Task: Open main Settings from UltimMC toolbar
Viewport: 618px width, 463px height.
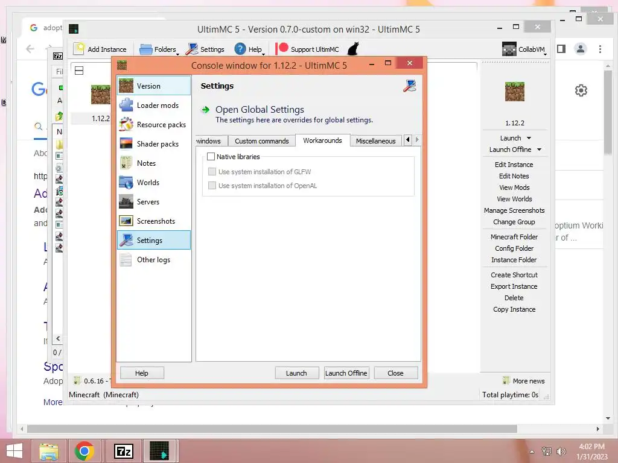Action: point(205,49)
